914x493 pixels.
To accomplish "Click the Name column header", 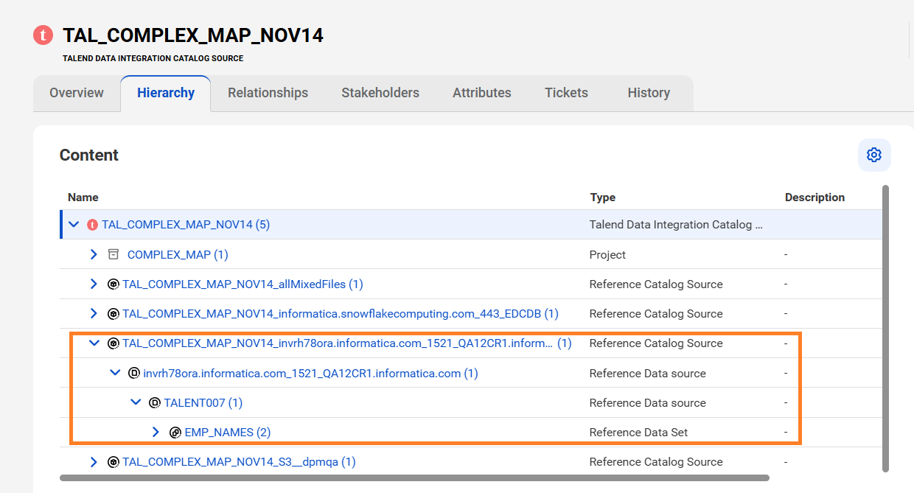I will click(83, 197).
